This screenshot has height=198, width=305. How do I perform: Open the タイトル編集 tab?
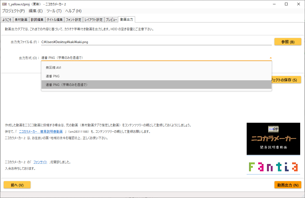55,19
